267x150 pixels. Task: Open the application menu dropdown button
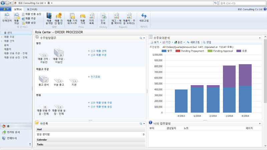(x=6, y=9)
